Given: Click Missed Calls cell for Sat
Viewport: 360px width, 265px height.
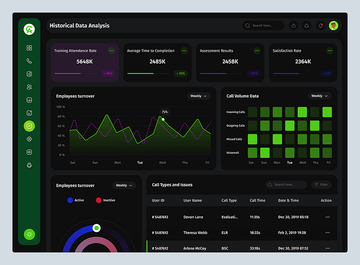Looking at the screenshot, I should pos(252,139).
